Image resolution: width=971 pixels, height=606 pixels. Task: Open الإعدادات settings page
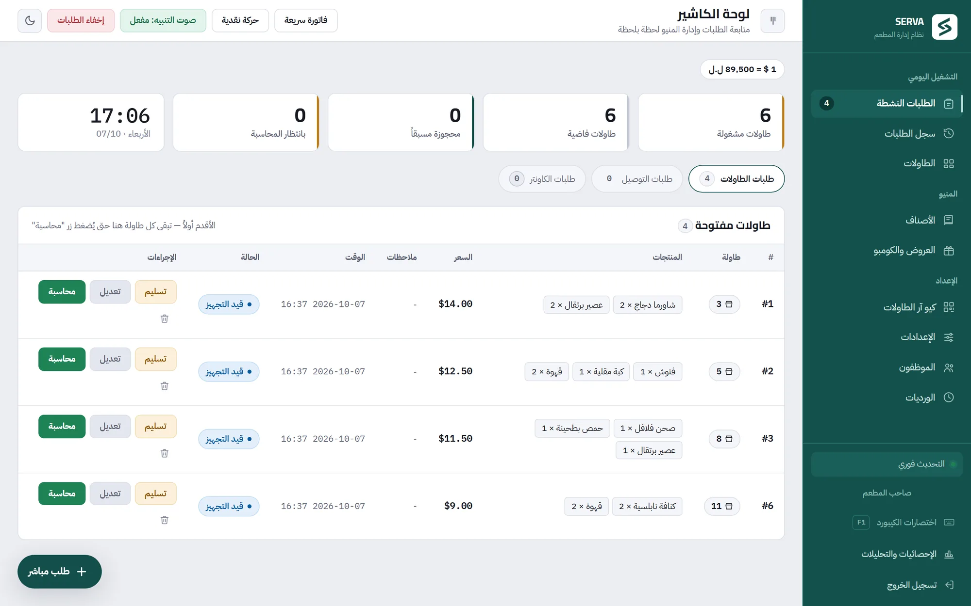pyautogui.click(x=887, y=337)
